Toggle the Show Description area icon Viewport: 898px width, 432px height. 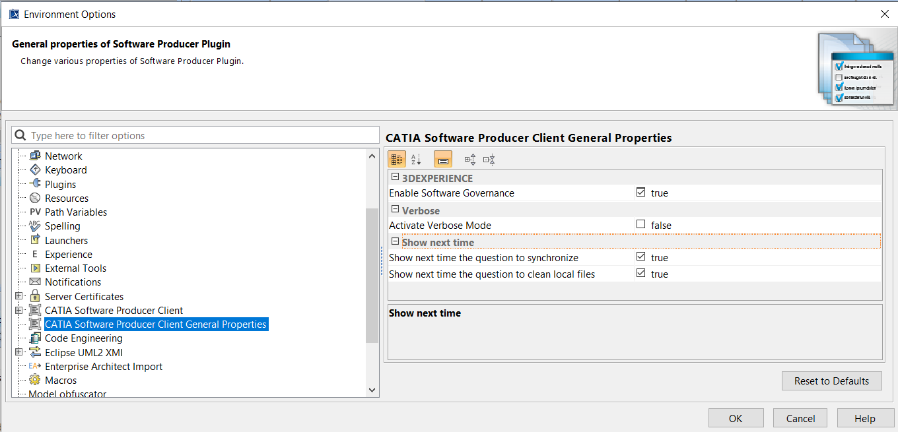click(443, 159)
